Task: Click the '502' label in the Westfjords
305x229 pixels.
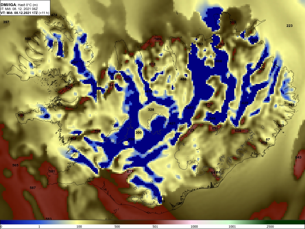Action: [28, 39]
